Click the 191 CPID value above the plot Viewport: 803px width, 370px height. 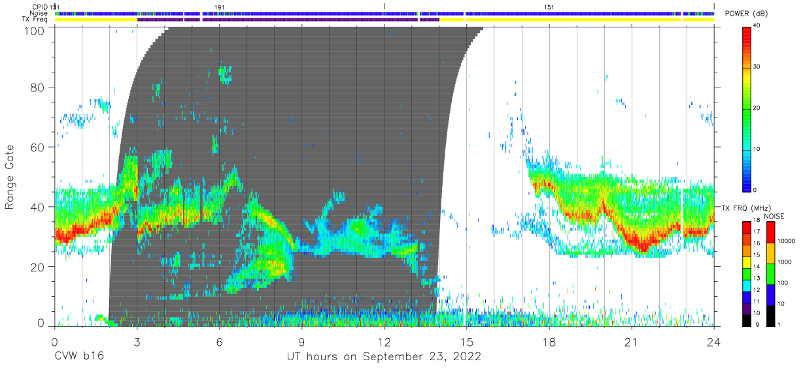220,7
